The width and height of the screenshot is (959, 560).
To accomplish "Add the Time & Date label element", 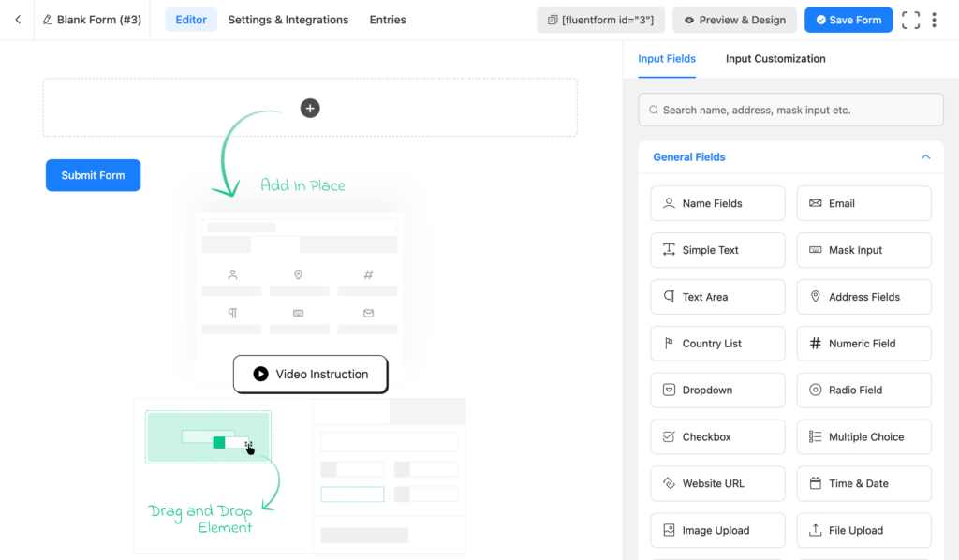I will pyautogui.click(x=859, y=483).
